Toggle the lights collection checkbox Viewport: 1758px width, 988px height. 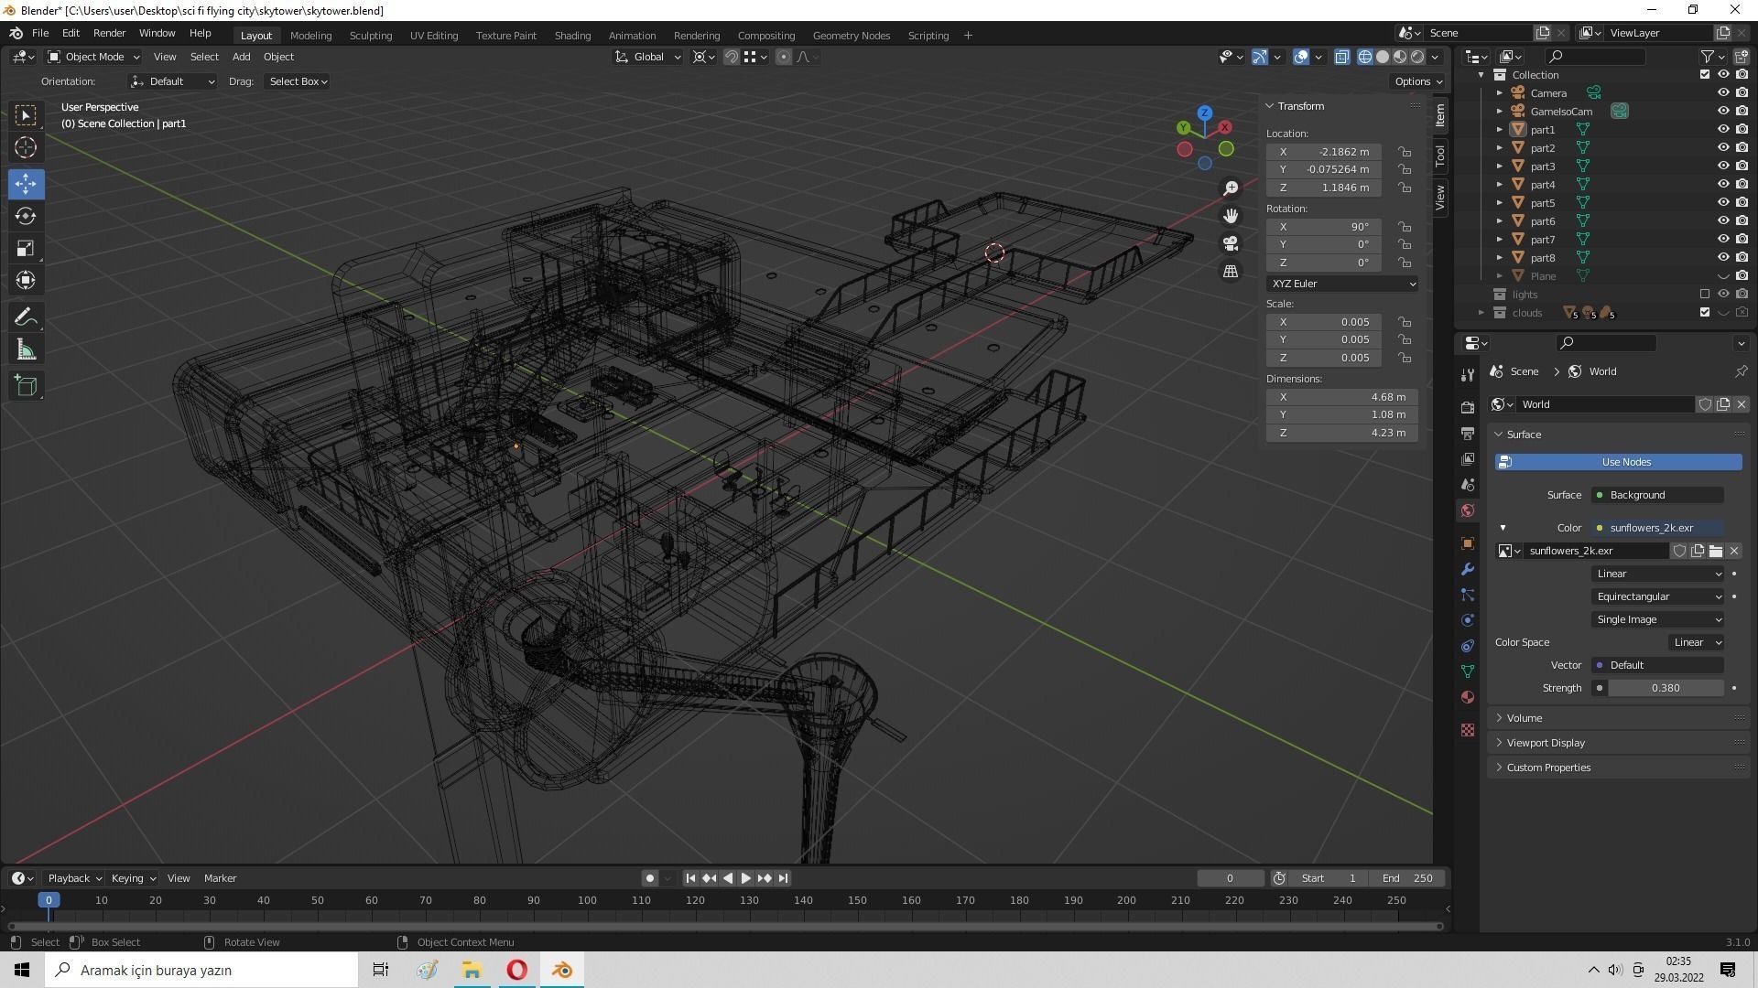coord(1704,295)
